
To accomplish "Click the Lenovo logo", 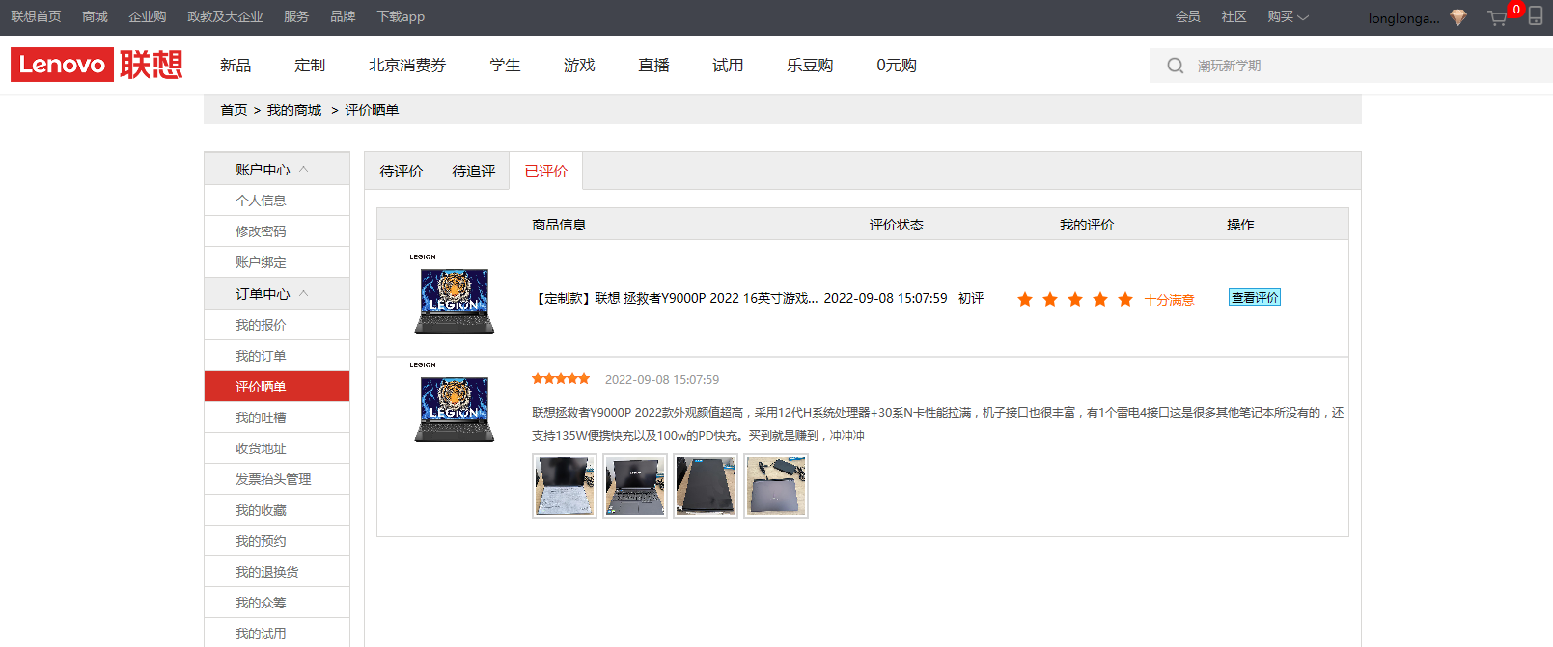I will tap(63, 65).
